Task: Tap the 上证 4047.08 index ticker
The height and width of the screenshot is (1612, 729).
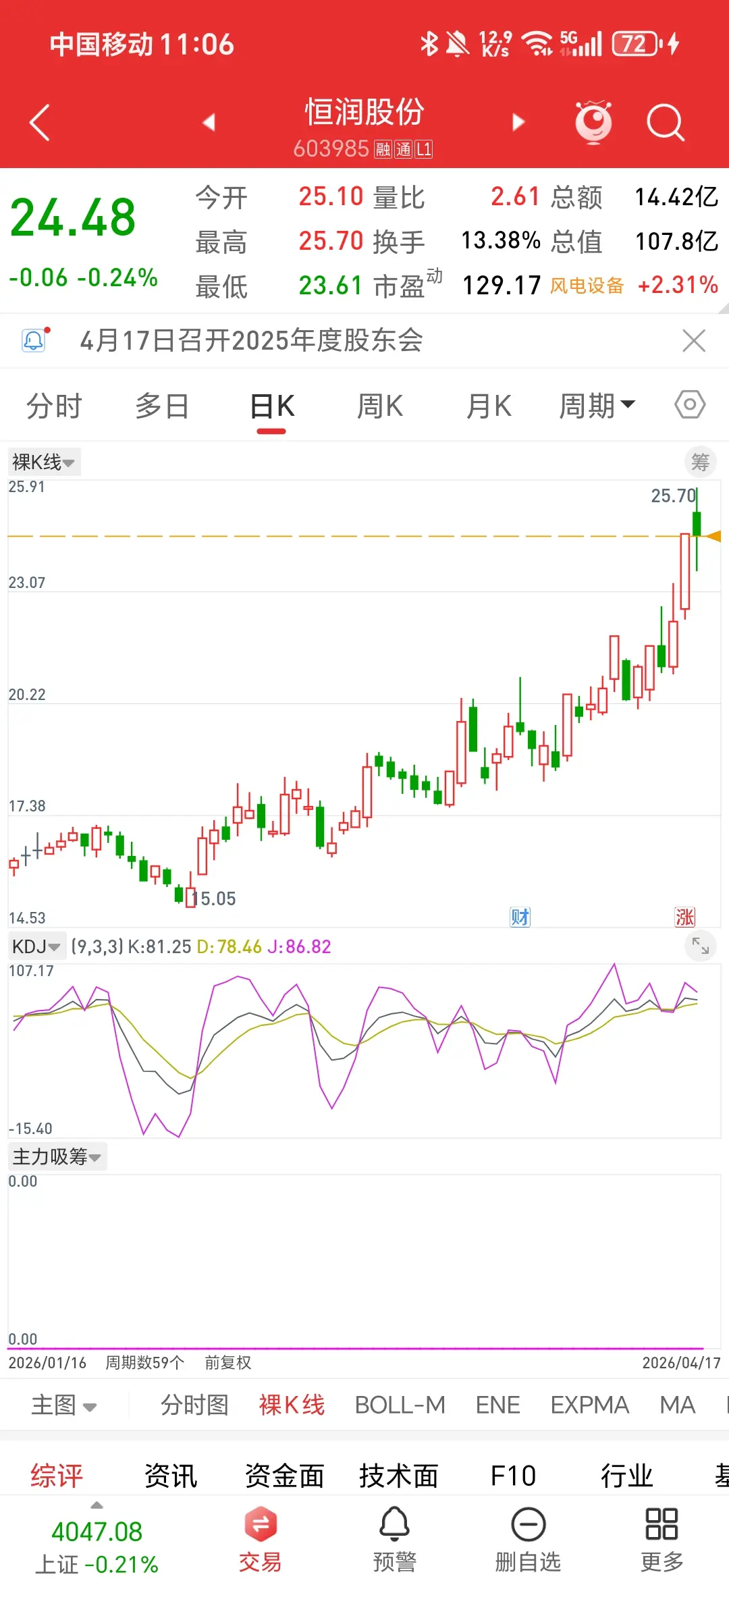Action: pos(97,1547)
